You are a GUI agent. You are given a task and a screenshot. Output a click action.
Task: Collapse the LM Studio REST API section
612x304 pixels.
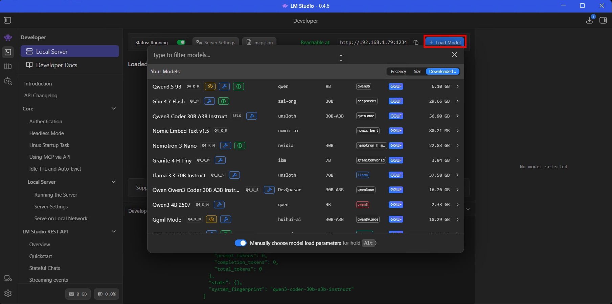tap(114, 231)
